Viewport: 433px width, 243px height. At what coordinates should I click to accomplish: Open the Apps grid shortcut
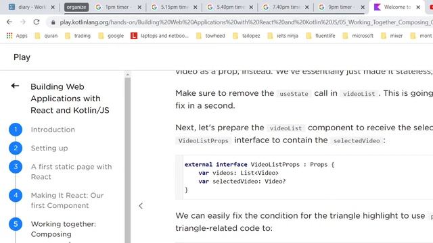pyautogui.click(x=17, y=36)
